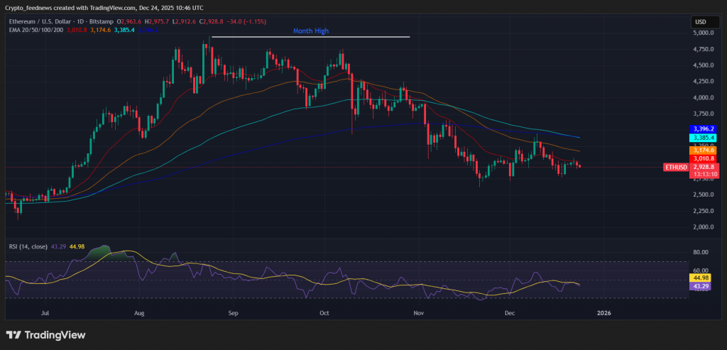Select the RSI (14, close) indicator legend
Image resolution: width=727 pixels, height=350 pixels.
[26, 246]
